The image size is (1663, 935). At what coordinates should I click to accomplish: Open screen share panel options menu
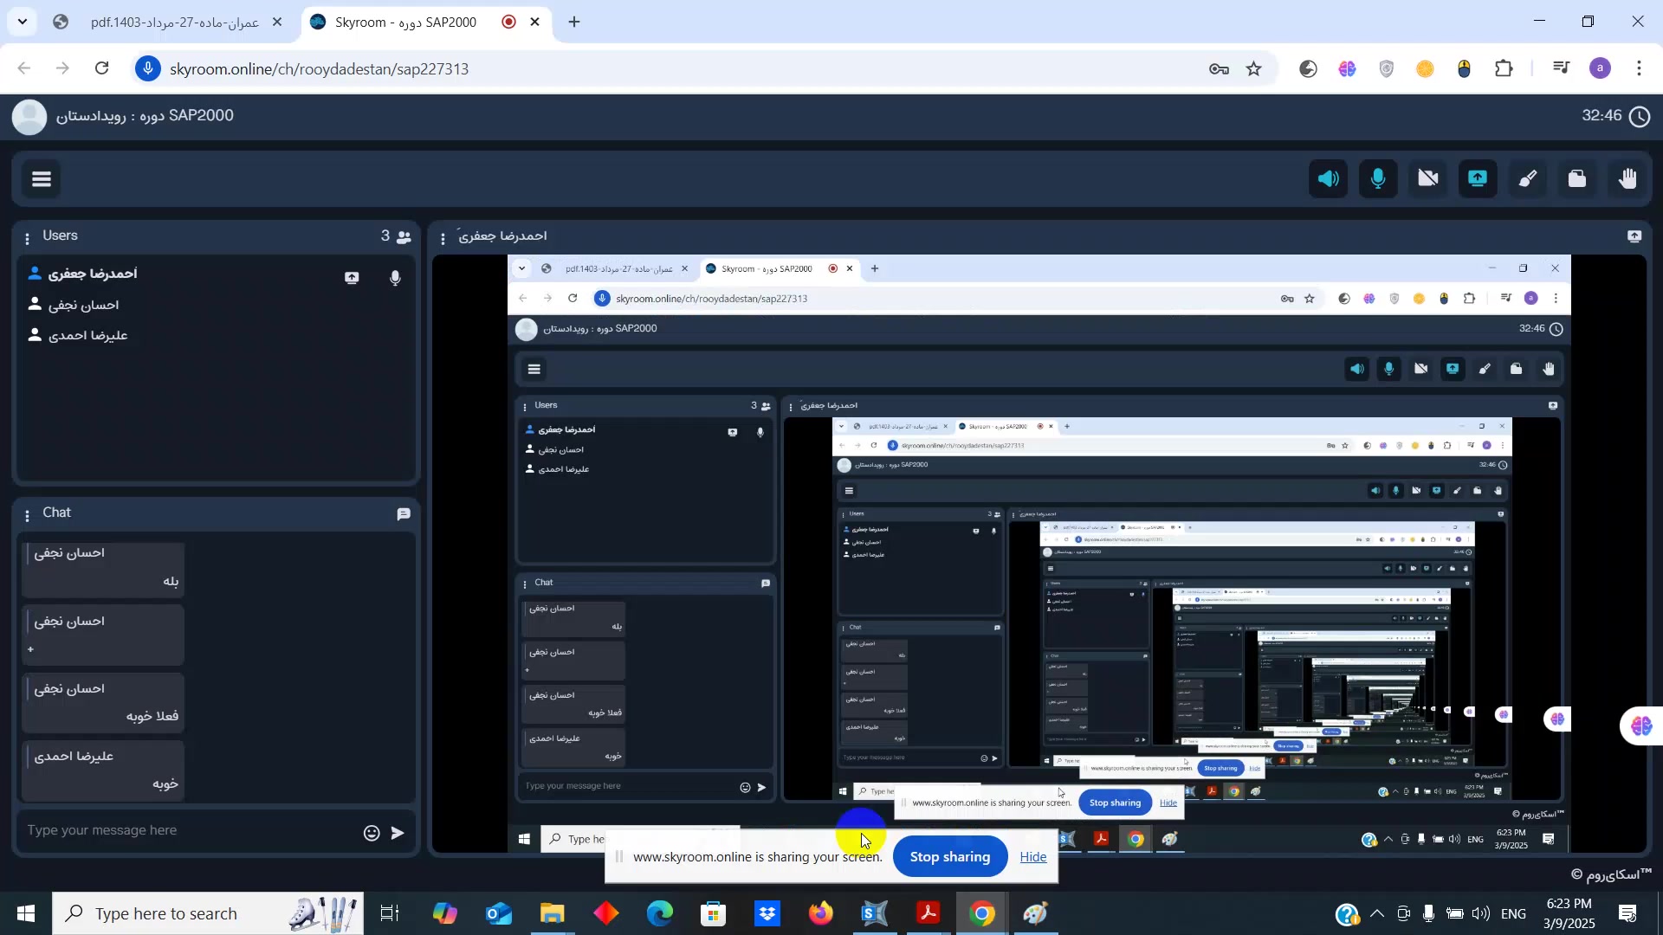coord(443,238)
